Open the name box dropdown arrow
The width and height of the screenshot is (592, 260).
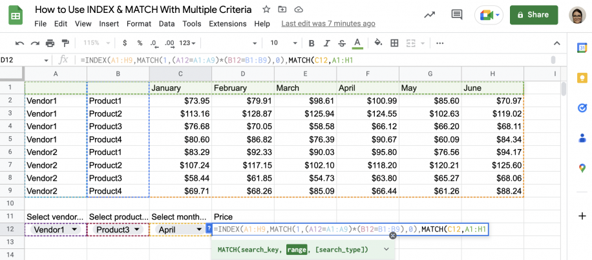pyautogui.click(x=46, y=60)
